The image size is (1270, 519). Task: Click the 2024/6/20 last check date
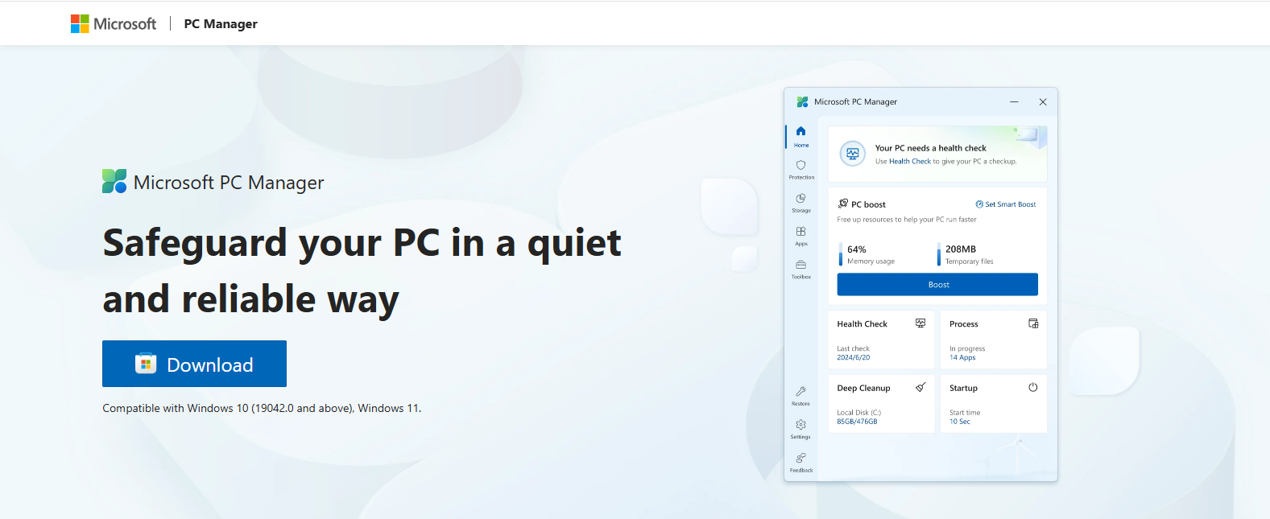(x=854, y=357)
